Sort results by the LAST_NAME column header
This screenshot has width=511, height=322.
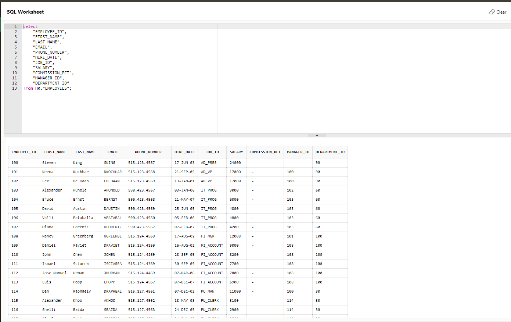(85, 152)
